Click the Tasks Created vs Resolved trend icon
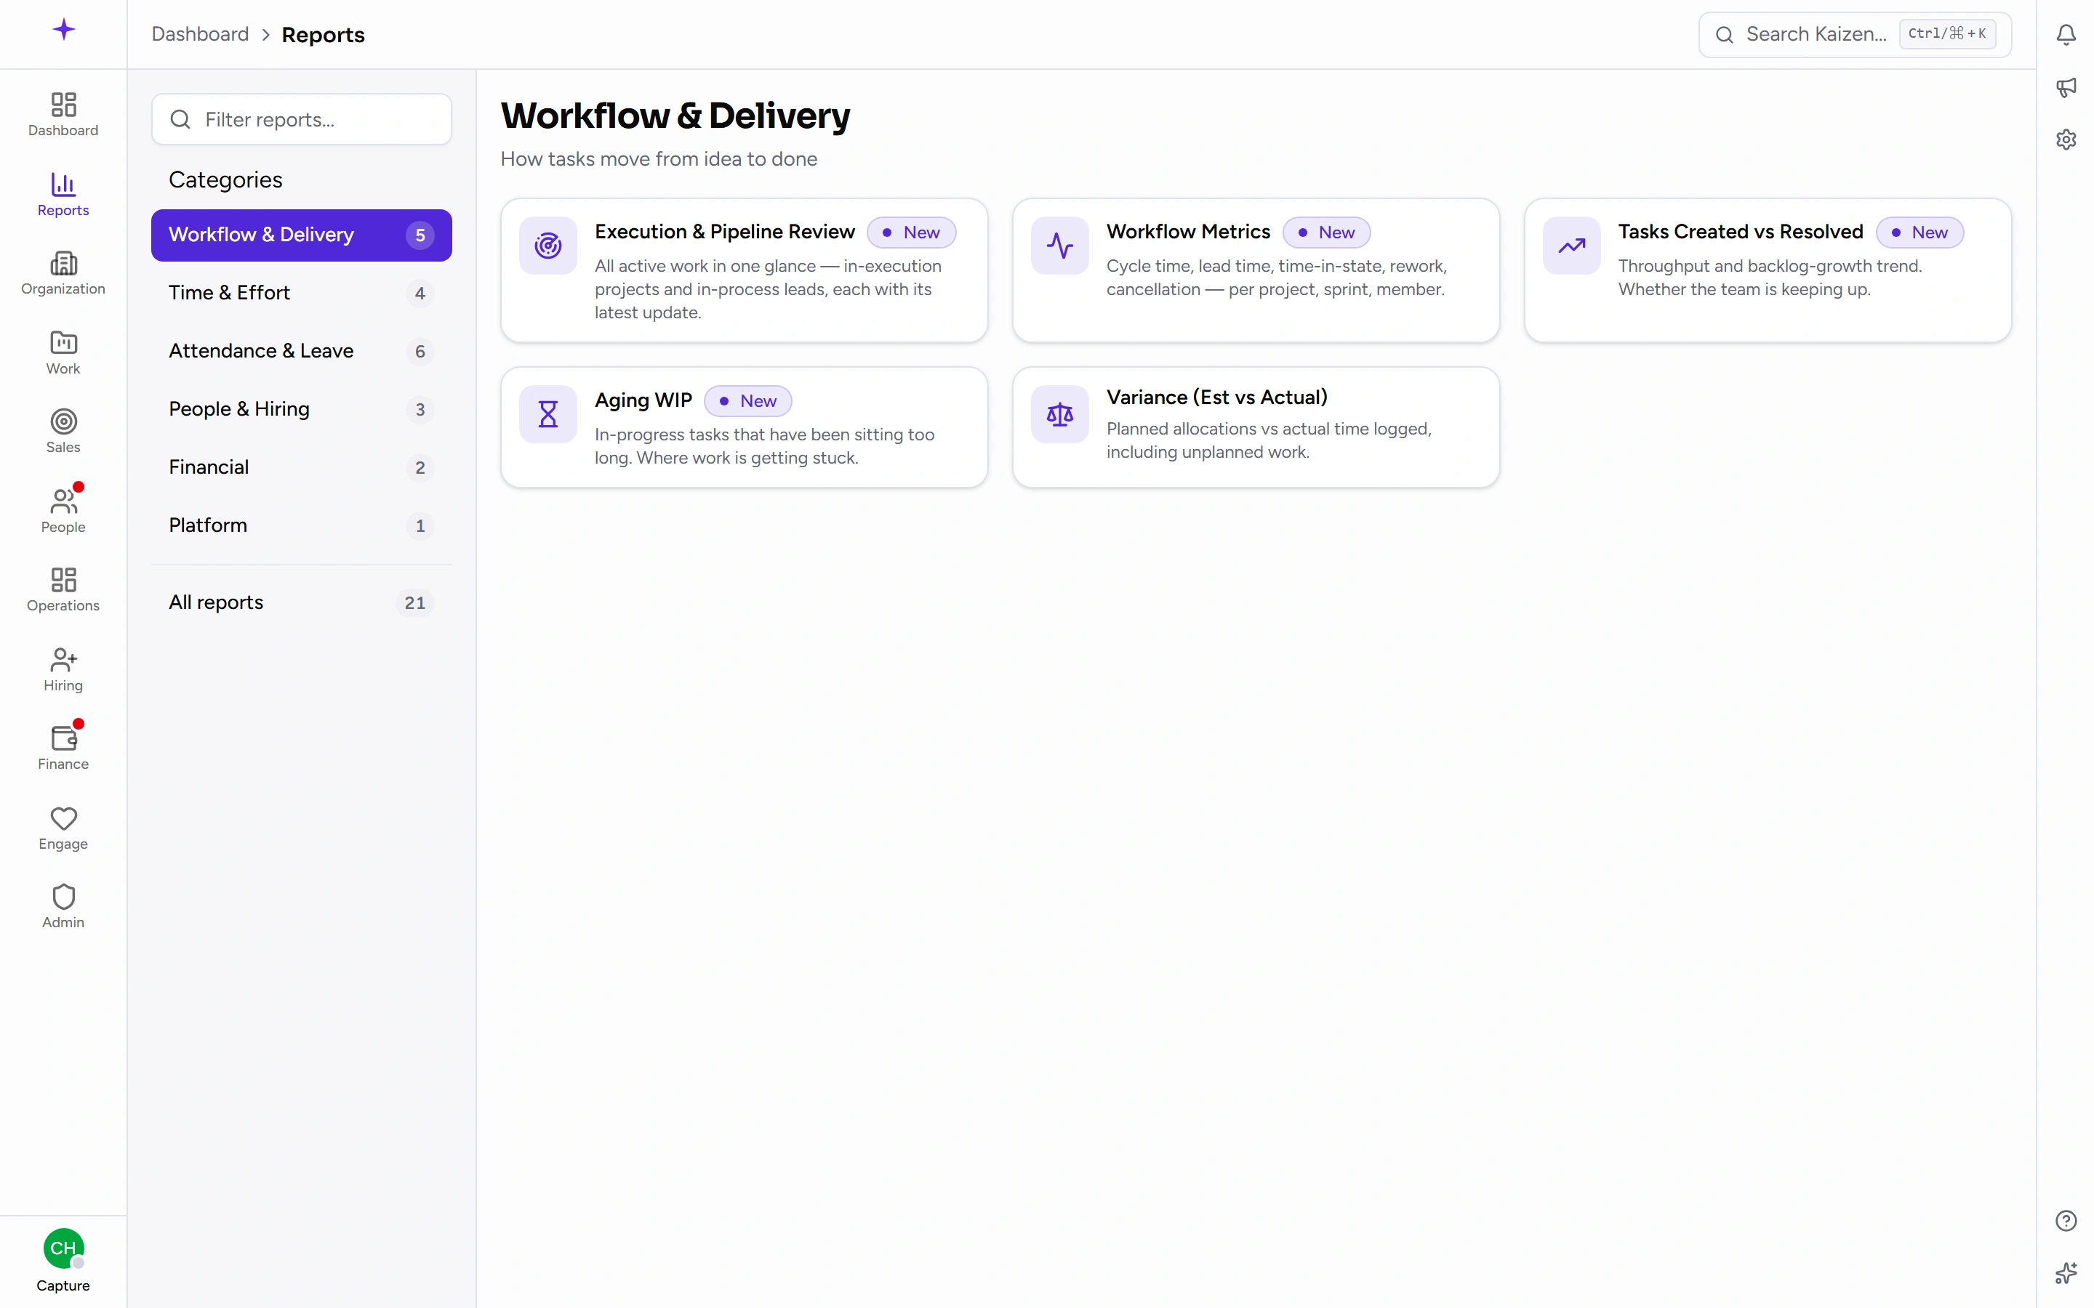 coord(1571,246)
